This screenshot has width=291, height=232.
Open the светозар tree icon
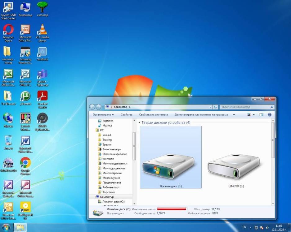pyautogui.click(x=43, y=9)
